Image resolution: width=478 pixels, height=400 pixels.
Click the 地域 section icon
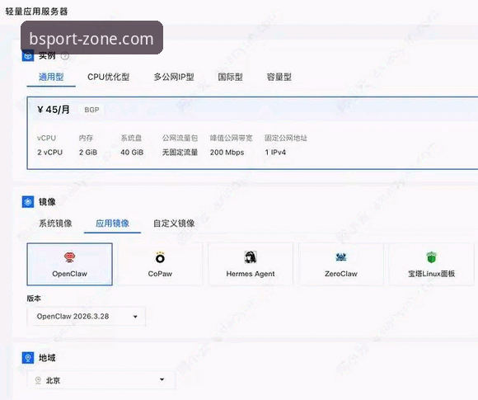click(x=28, y=358)
